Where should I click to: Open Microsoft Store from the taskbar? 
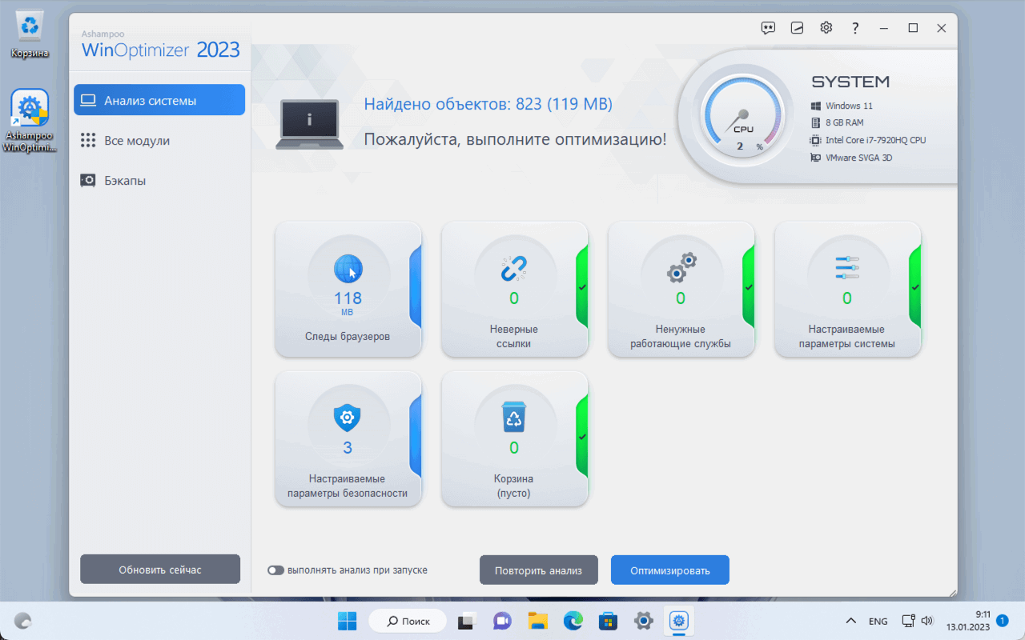coord(608,621)
